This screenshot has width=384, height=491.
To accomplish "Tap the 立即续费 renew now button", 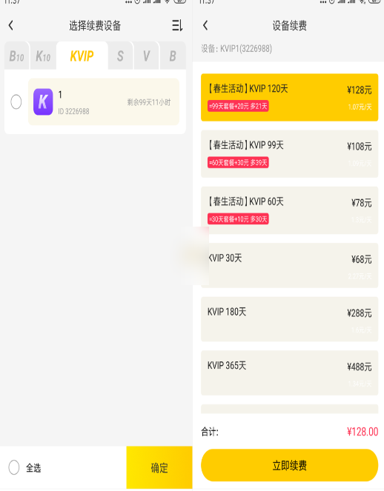I will pos(289,465).
